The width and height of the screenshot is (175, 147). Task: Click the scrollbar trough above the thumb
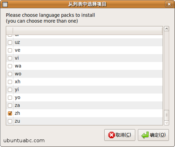pyautogui.click(x=166, y=71)
